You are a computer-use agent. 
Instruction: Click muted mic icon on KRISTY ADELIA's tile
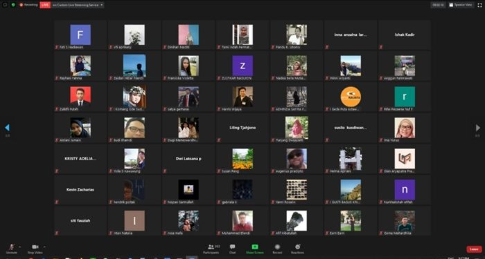(x=57, y=171)
